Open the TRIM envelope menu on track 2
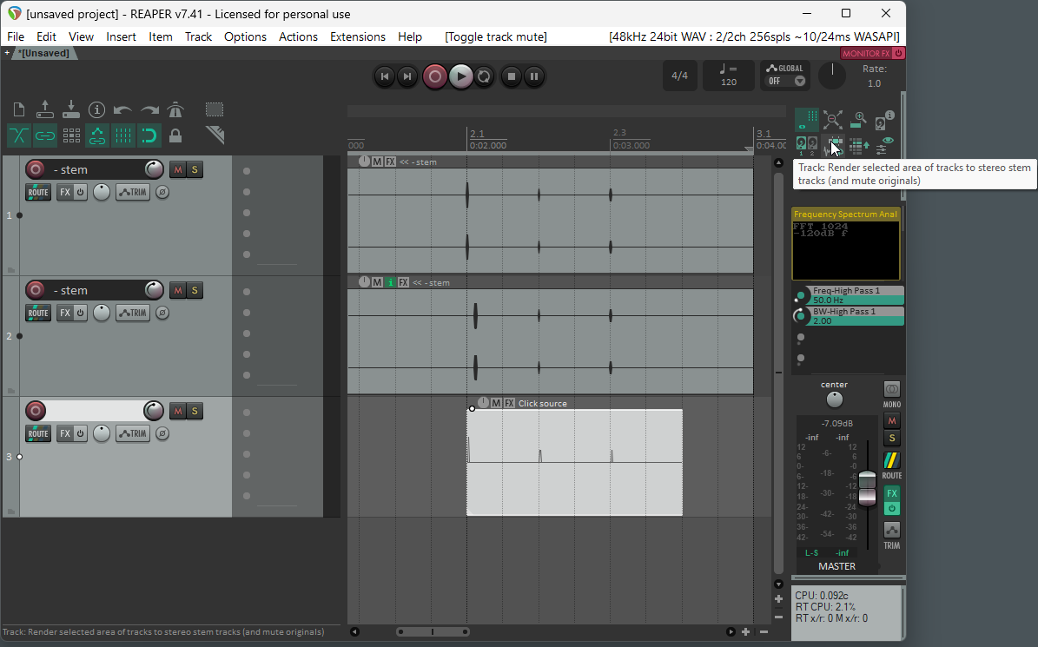The height and width of the screenshot is (647, 1038). click(133, 313)
